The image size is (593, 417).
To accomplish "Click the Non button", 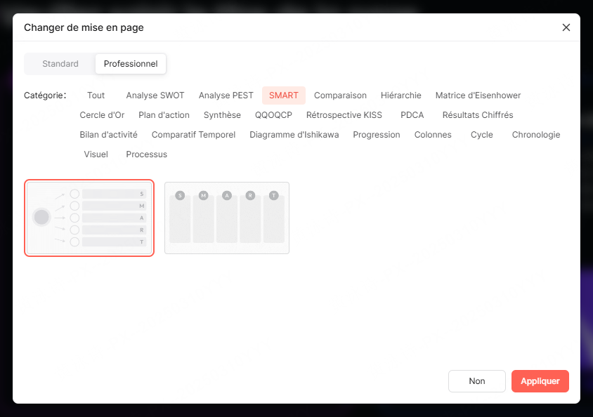I will tap(476, 380).
